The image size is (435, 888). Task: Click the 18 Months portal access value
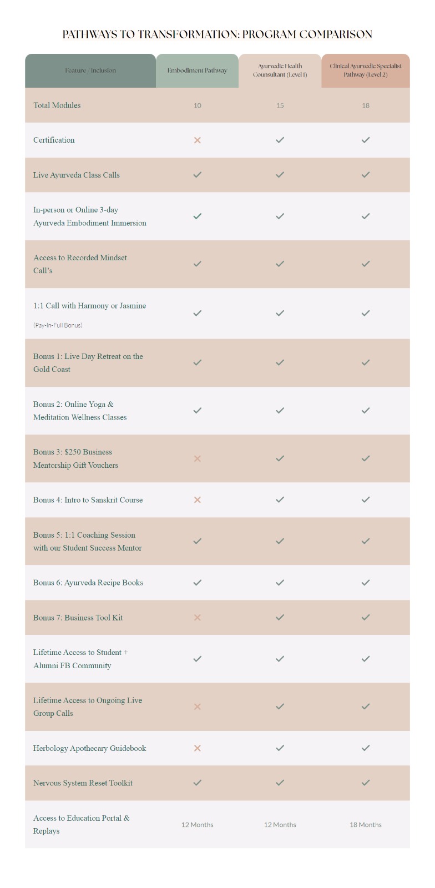coord(365,825)
